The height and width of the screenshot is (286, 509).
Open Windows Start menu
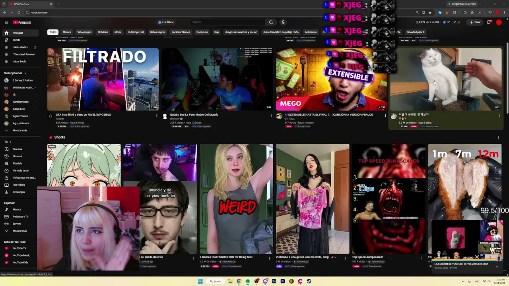(200, 281)
